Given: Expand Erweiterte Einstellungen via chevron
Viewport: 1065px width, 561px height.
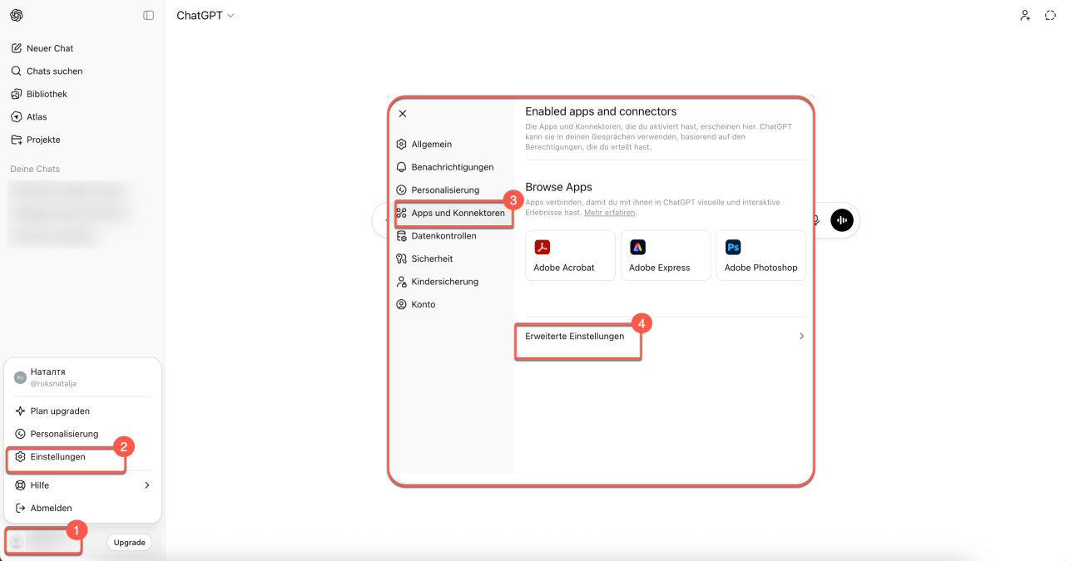Looking at the screenshot, I should pyautogui.click(x=802, y=337).
